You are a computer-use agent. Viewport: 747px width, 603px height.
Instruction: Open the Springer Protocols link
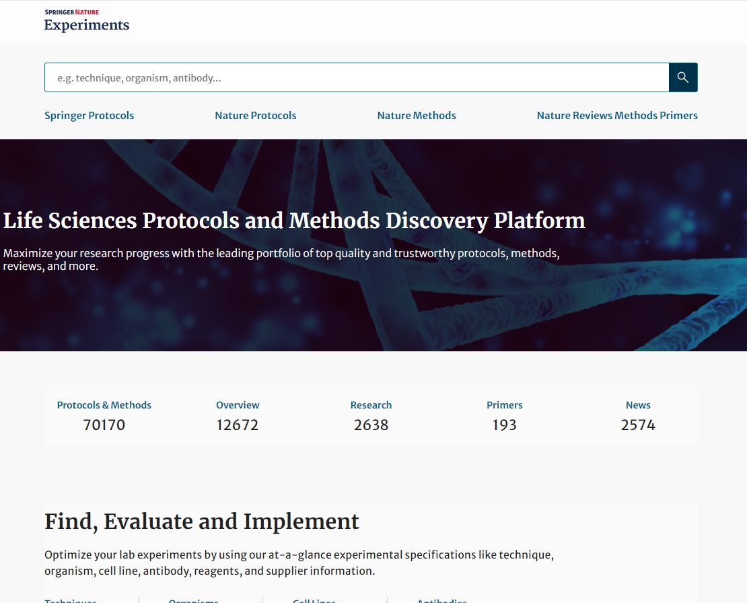pyautogui.click(x=89, y=115)
